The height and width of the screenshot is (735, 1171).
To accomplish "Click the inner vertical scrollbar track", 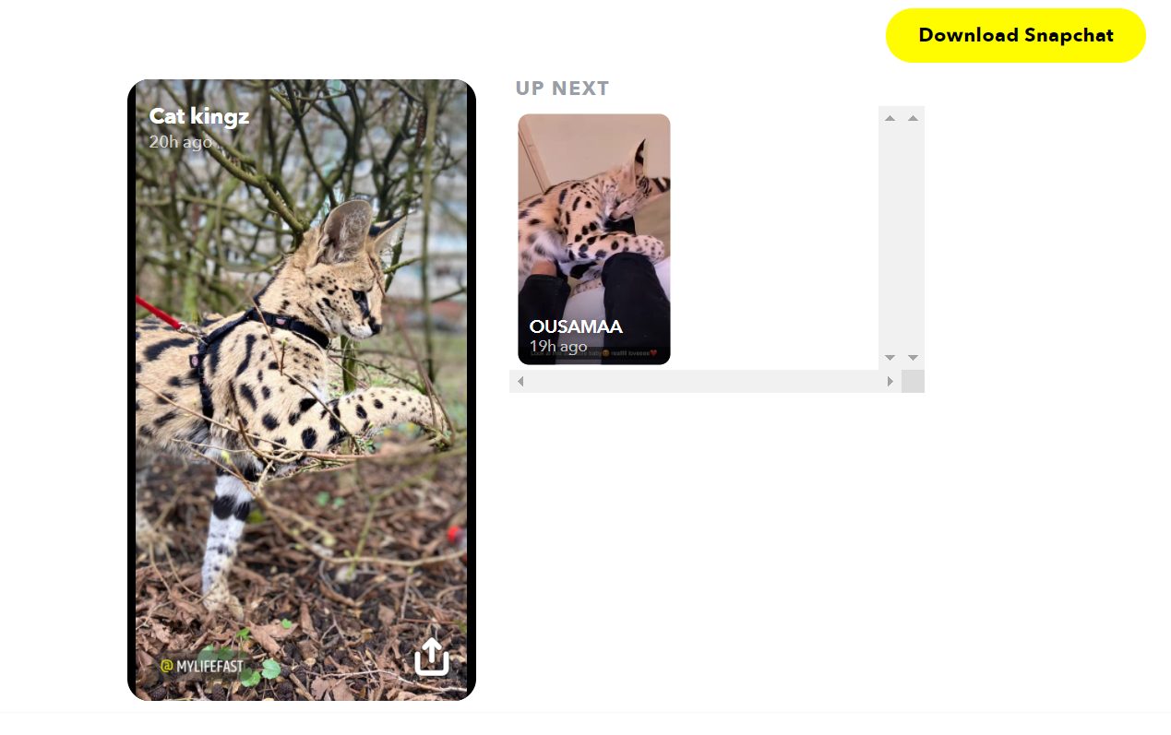I will pyautogui.click(x=890, y=238).
